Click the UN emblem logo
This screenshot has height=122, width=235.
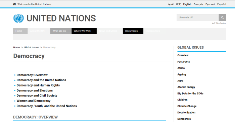18,18
